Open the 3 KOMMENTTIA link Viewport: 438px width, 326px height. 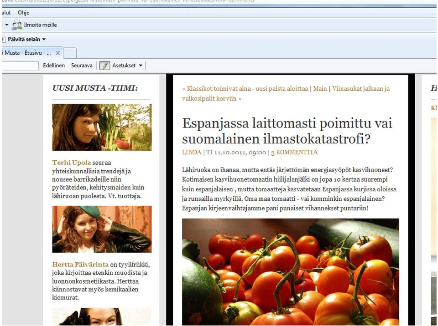tap(294, 152)
